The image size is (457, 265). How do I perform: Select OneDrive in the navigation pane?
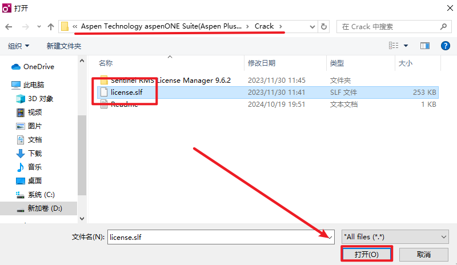click(x=38, y=67)
